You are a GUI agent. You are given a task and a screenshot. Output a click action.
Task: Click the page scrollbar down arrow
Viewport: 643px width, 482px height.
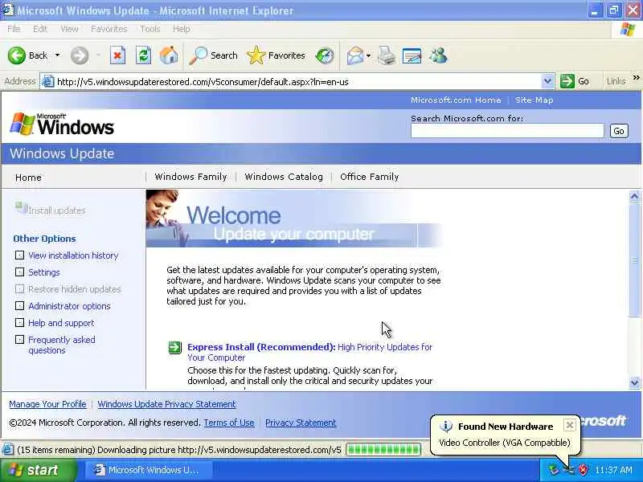click(x=634, y=383)
